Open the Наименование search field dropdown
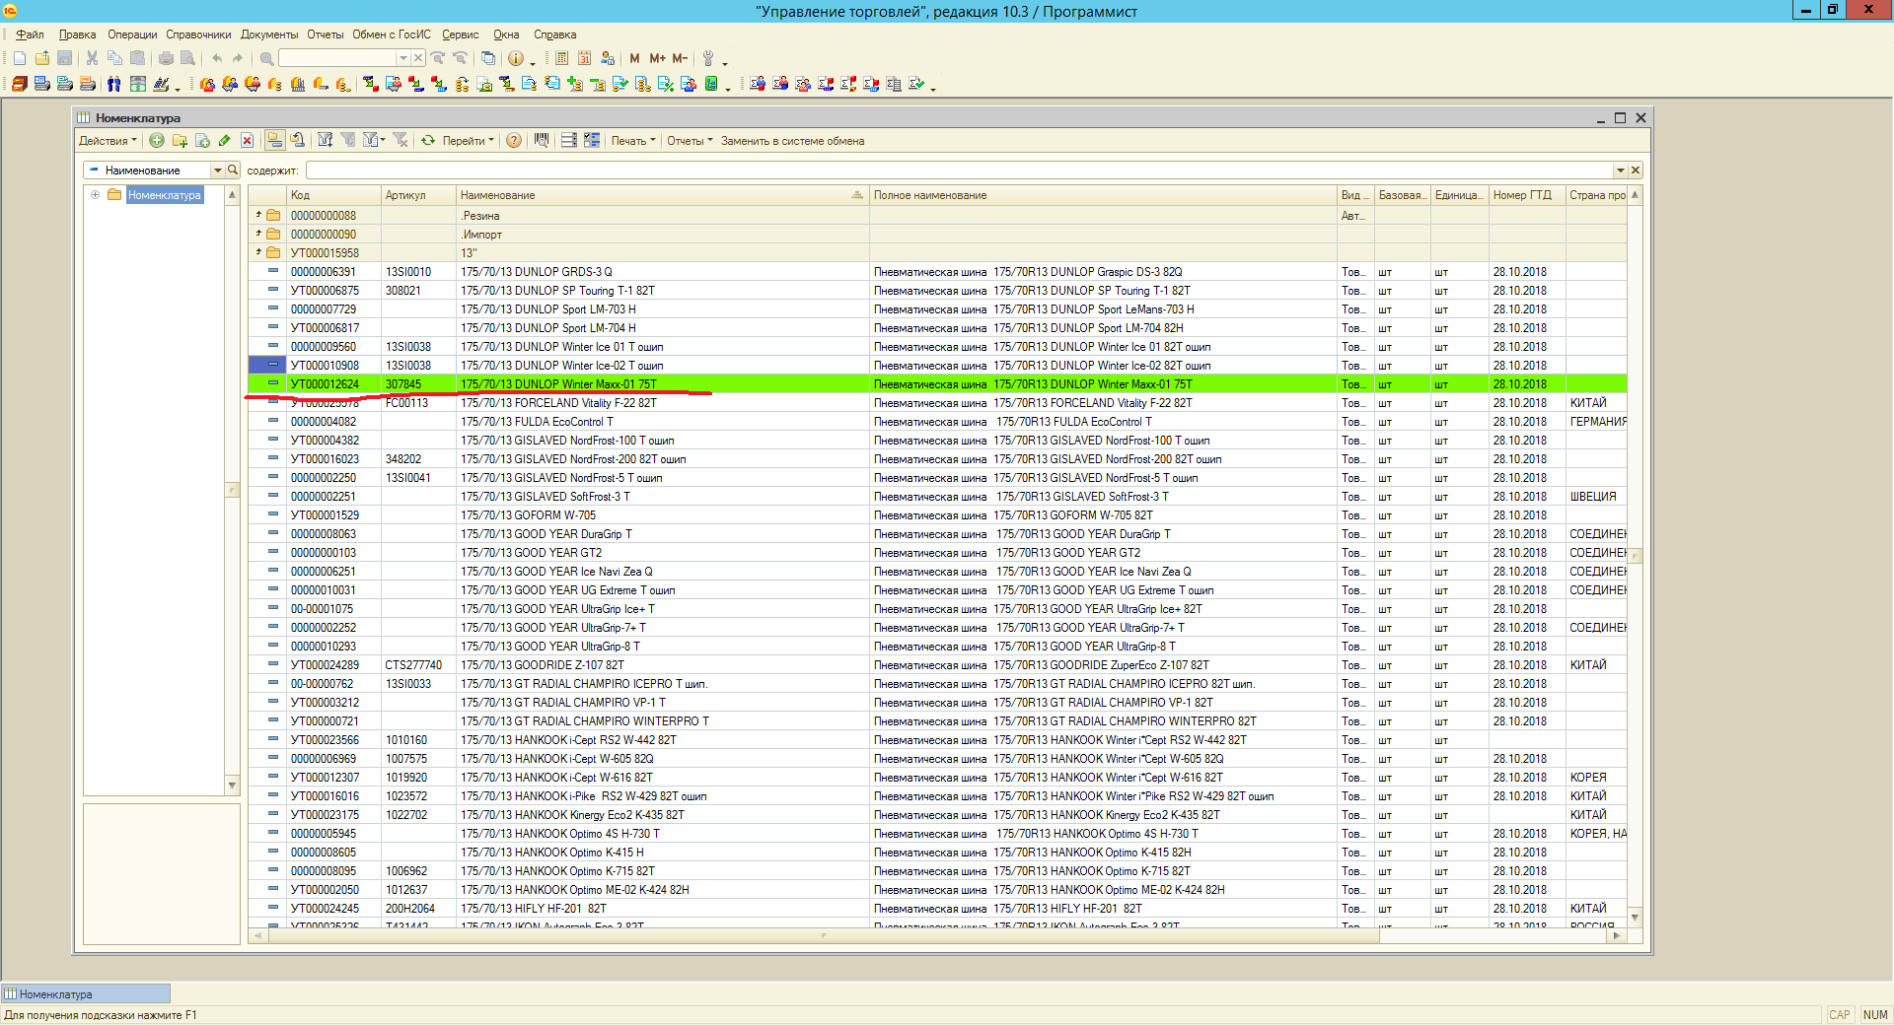Viewport: 1894px width, 1025px height. tap(217, 171)
